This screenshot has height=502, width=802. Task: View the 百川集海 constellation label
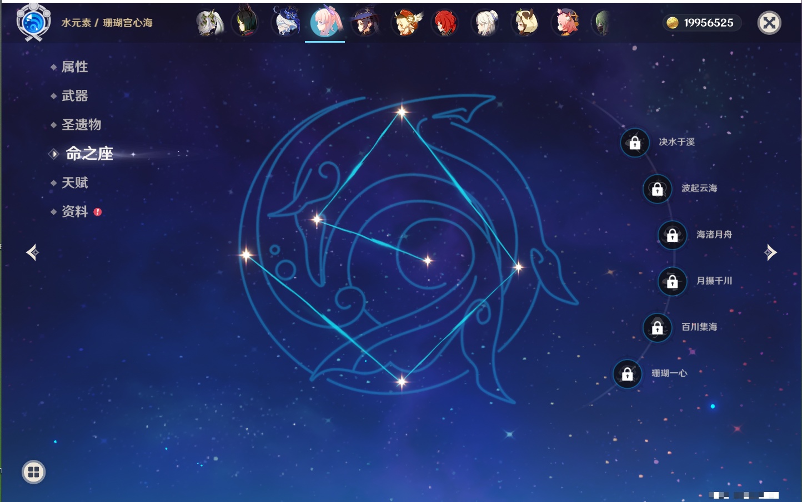pos(699,327)
